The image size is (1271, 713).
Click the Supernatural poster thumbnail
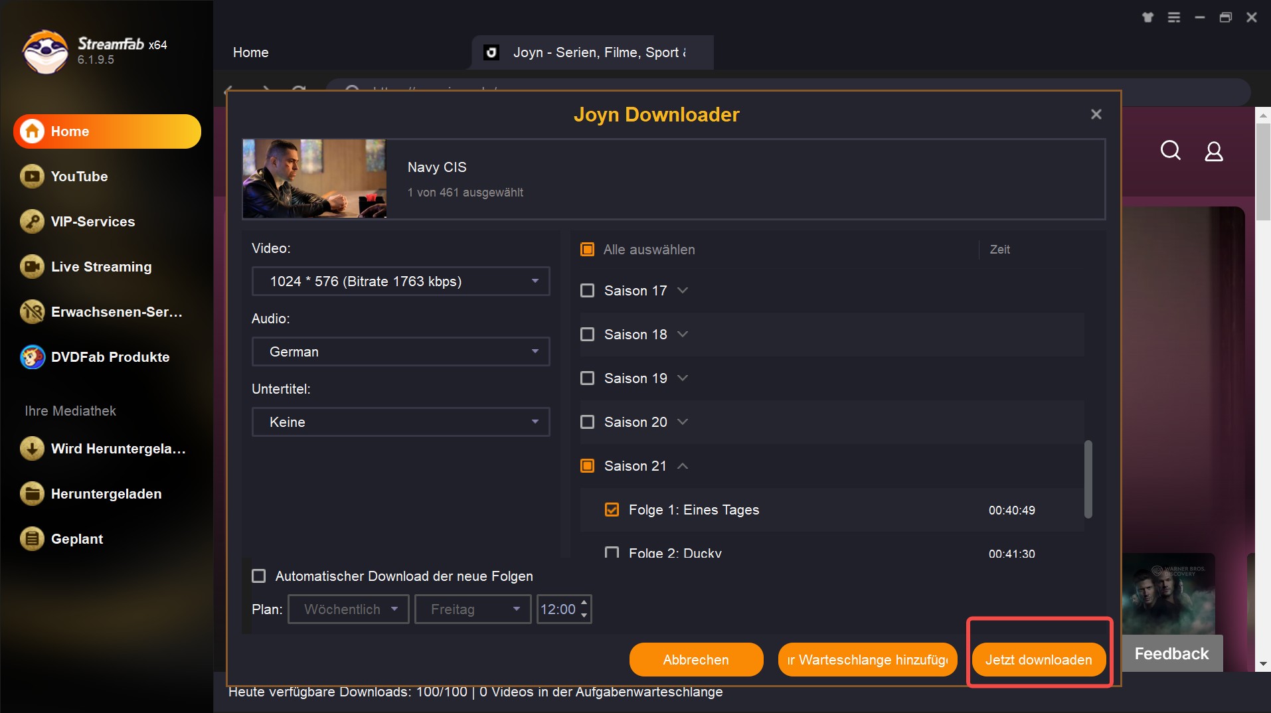1169,594
